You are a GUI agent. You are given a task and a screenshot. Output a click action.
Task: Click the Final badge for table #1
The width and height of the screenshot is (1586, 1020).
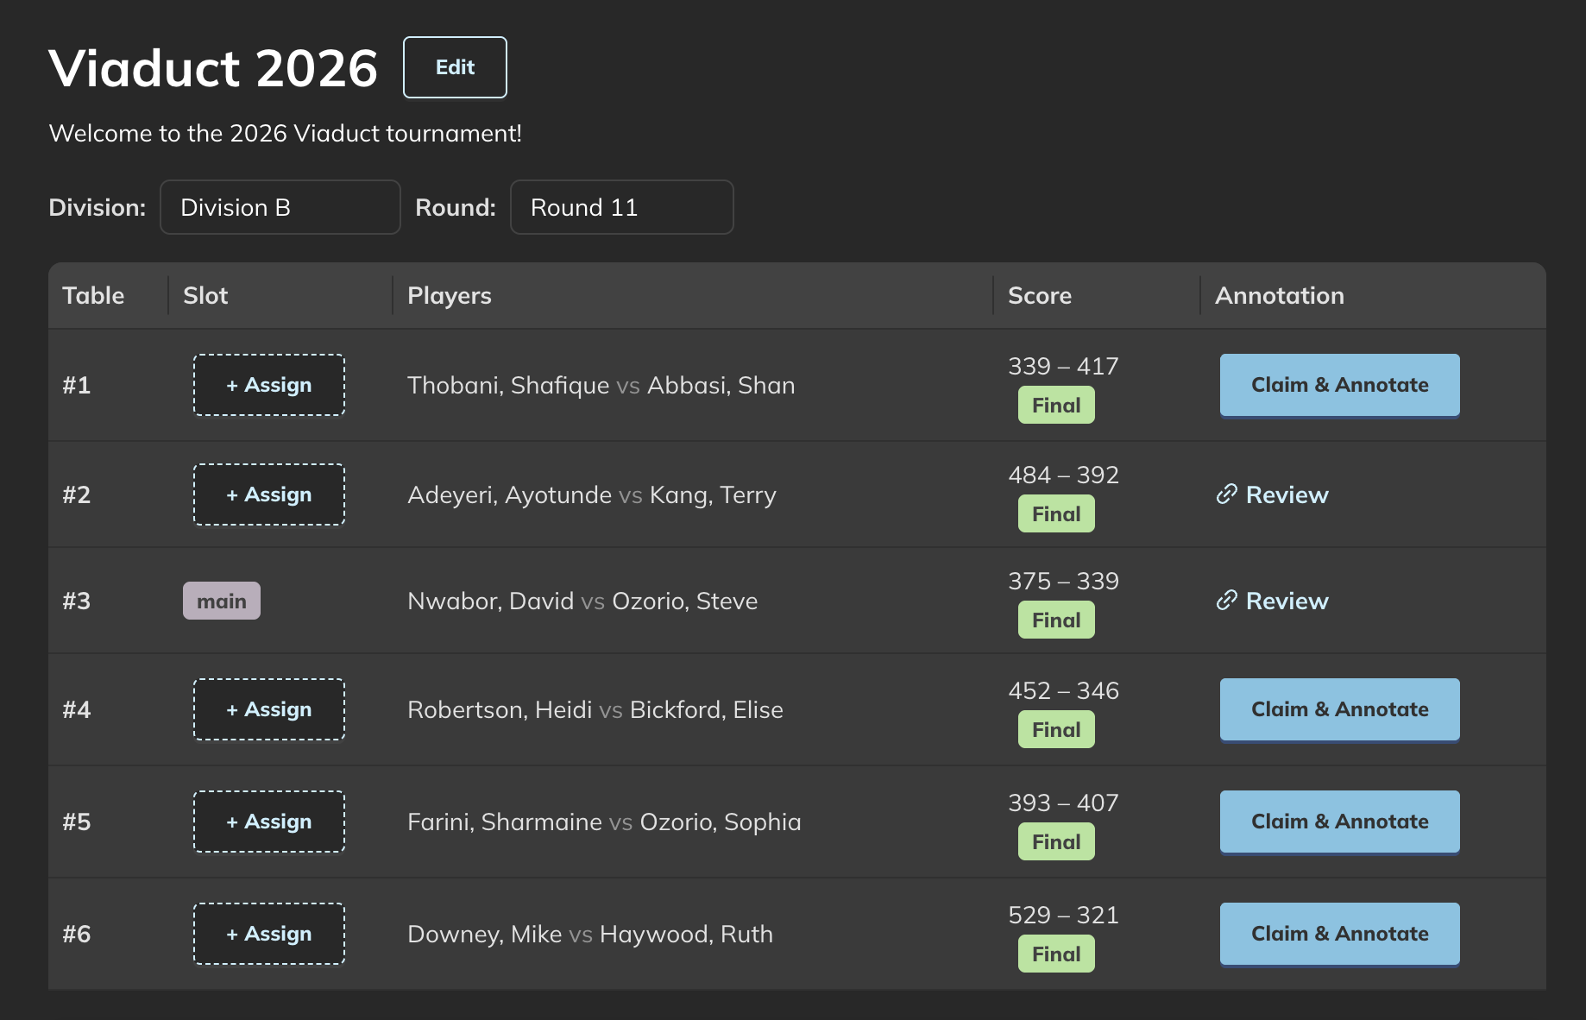tap(1055, 404)
